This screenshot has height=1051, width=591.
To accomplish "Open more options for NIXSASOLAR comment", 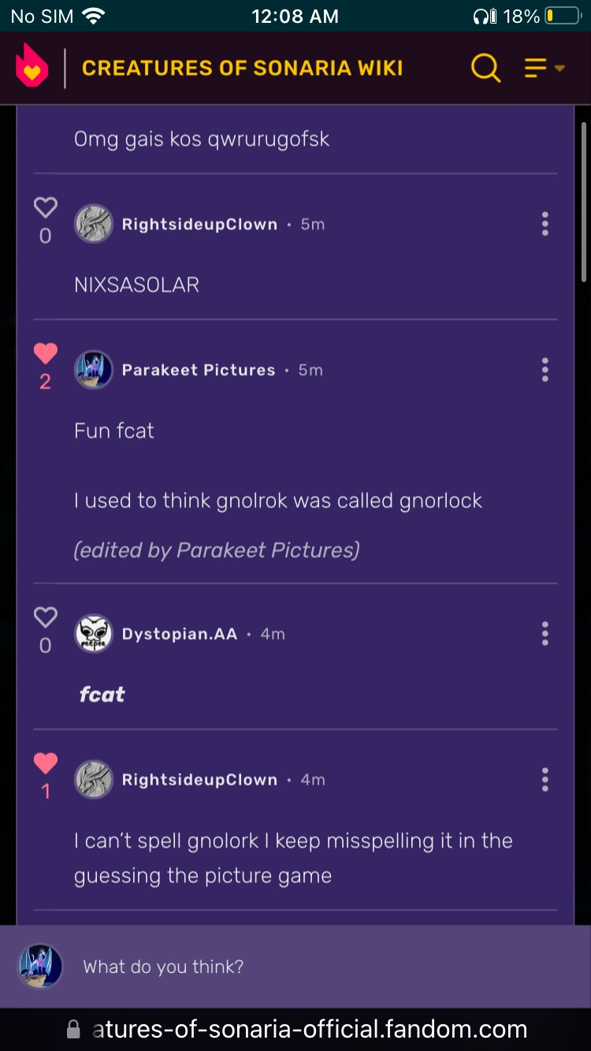I will point(545,225).
